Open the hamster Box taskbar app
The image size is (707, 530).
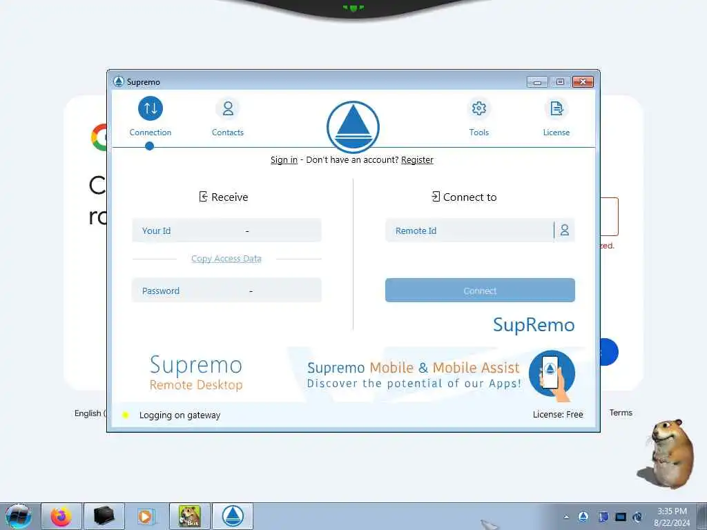(189, 516)
